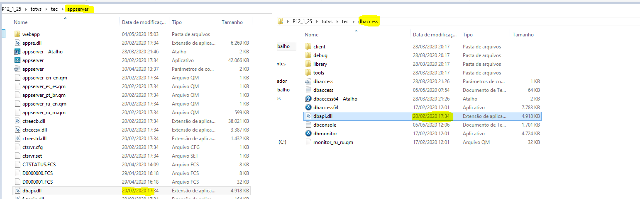
Task: Select dbapi.dll icon in dbaccess window
Action: click(x=308, y=116)
